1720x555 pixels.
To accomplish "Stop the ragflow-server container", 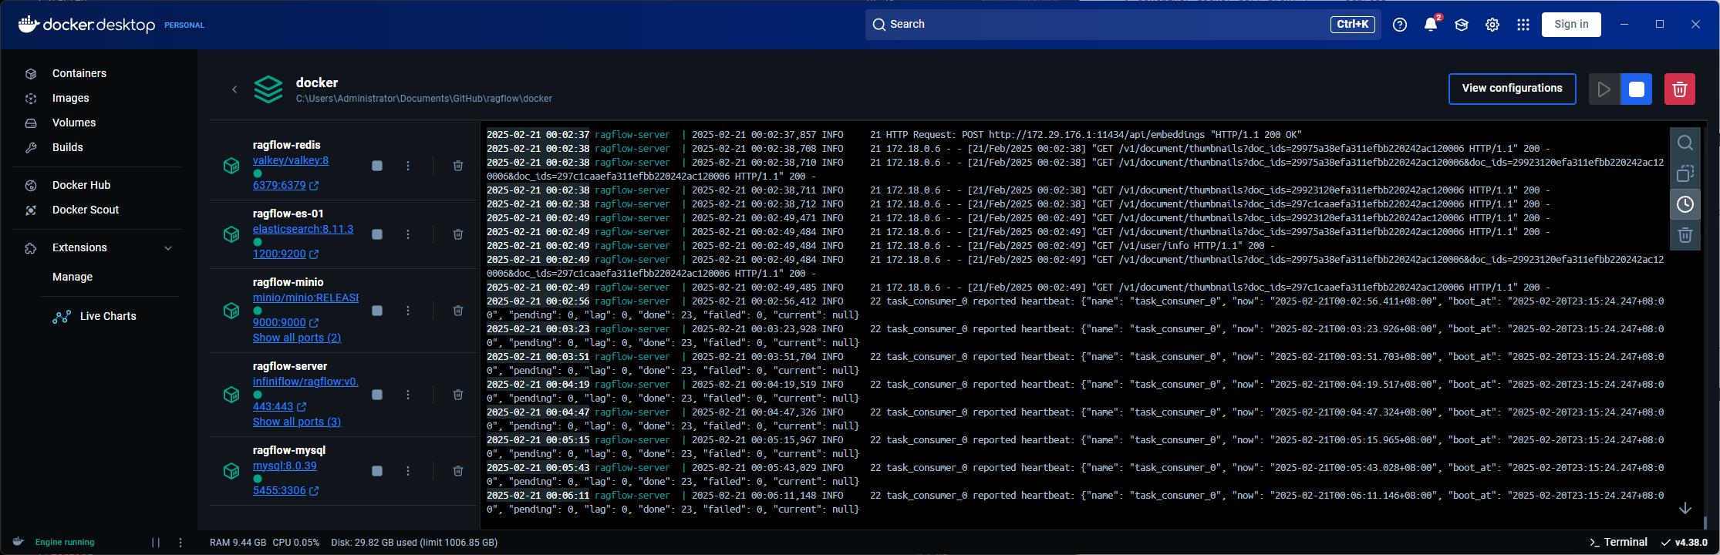I will pos(377,395).
